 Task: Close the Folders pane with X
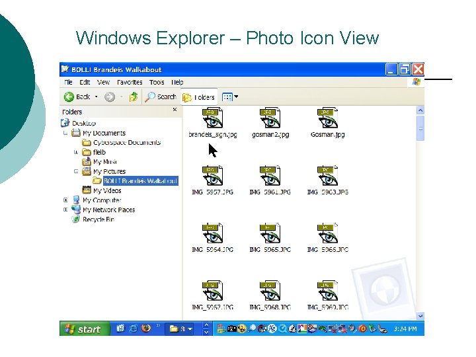click(175, 110)
